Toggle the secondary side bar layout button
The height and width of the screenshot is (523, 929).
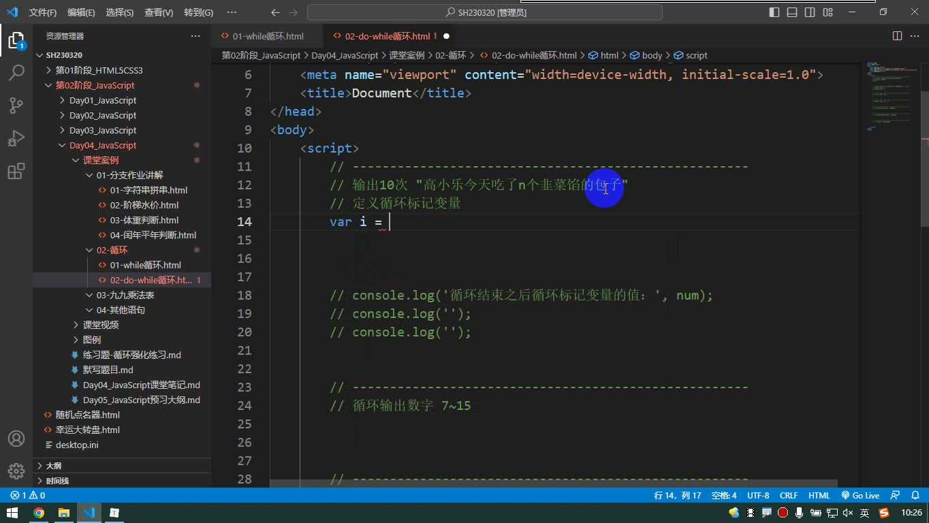tap(810, 12)
